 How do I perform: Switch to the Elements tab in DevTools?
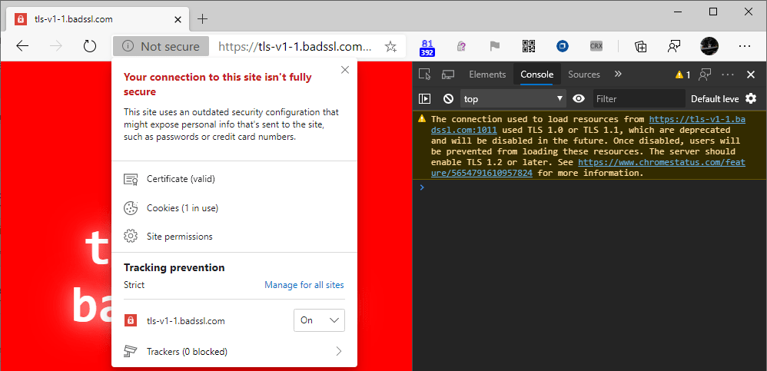pyautogui.click(x=487, y=75)
